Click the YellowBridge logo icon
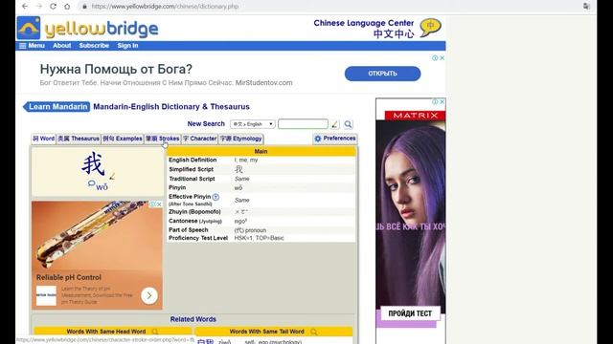 pos(29,28)
